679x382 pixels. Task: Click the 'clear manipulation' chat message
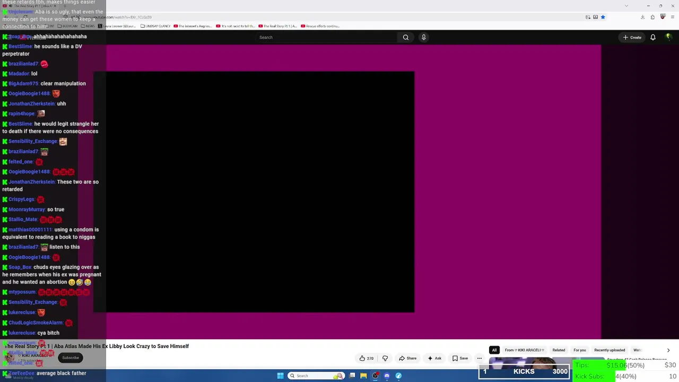[x=63, y=83]
